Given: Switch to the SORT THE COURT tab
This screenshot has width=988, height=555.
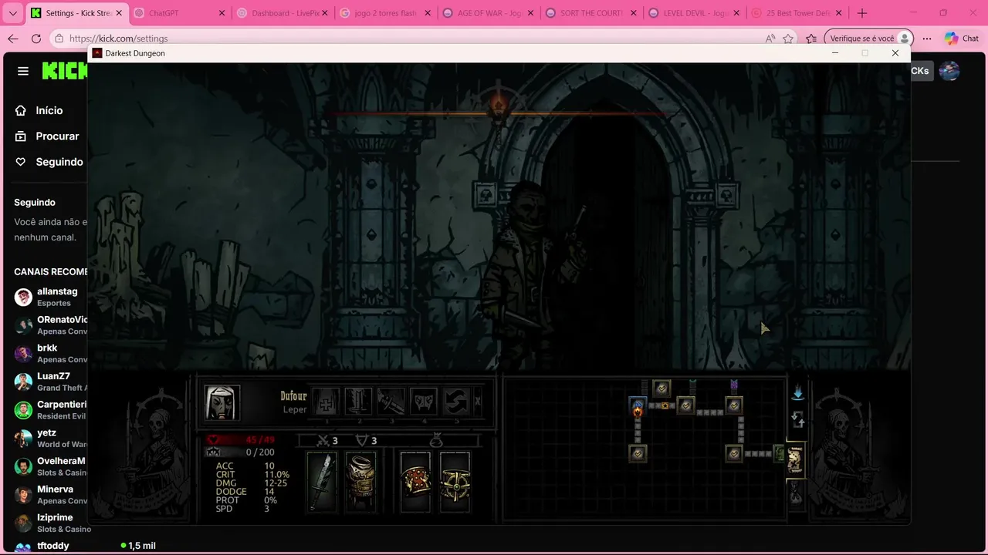Looking at the screenshot, I should click(590, 13).
